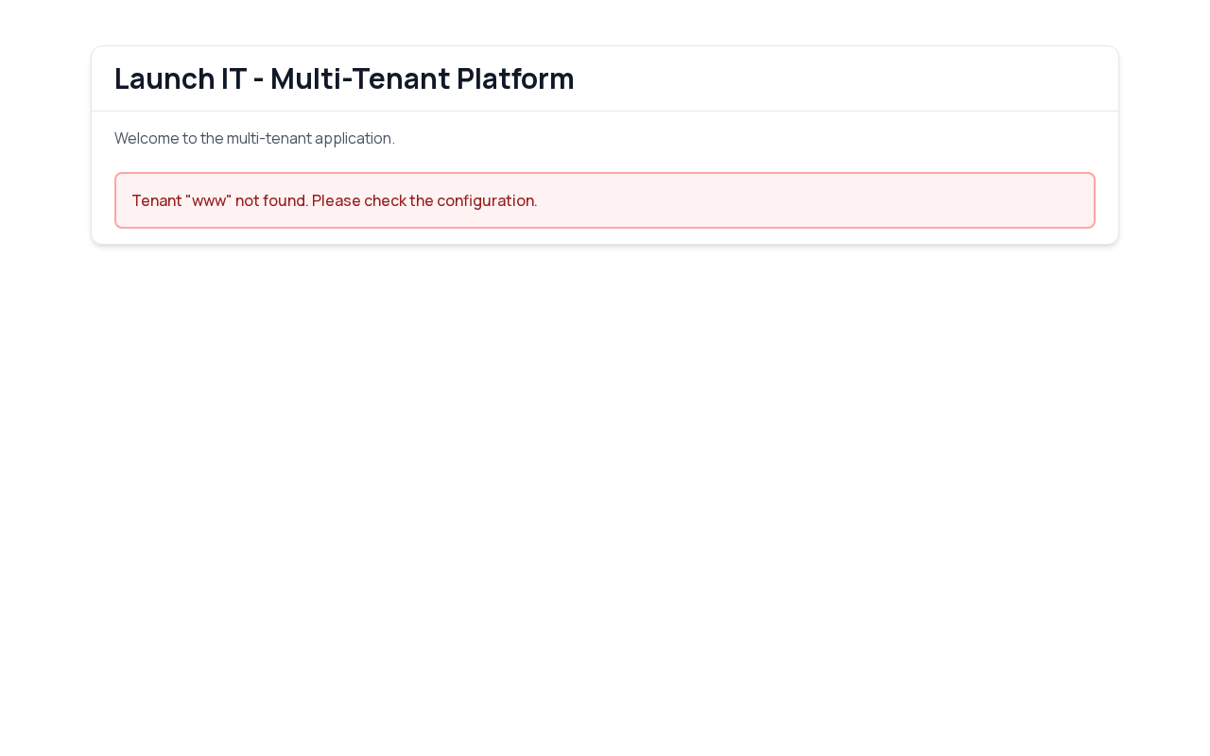The image size is (1210, 756).
Task: Click the word "Tenant" in the error
Action: click(x=156, y=200)
